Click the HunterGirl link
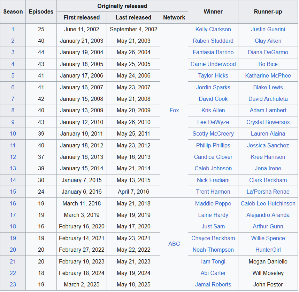This screenshot has height=292, width=299. 268,250
